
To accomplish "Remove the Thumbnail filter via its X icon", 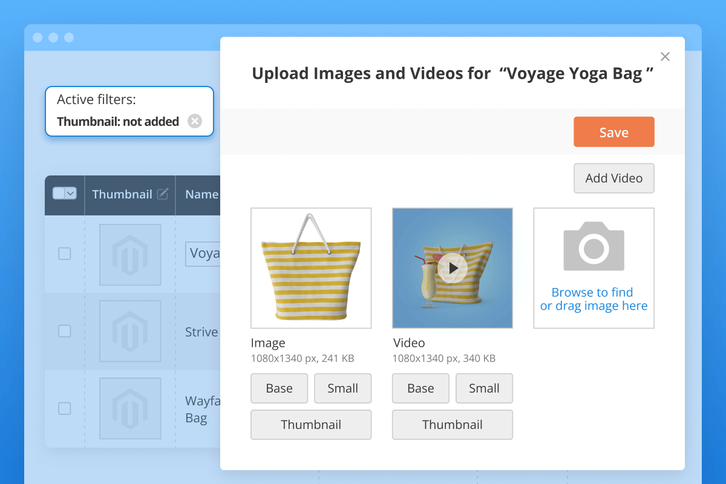I will point(194,121).
